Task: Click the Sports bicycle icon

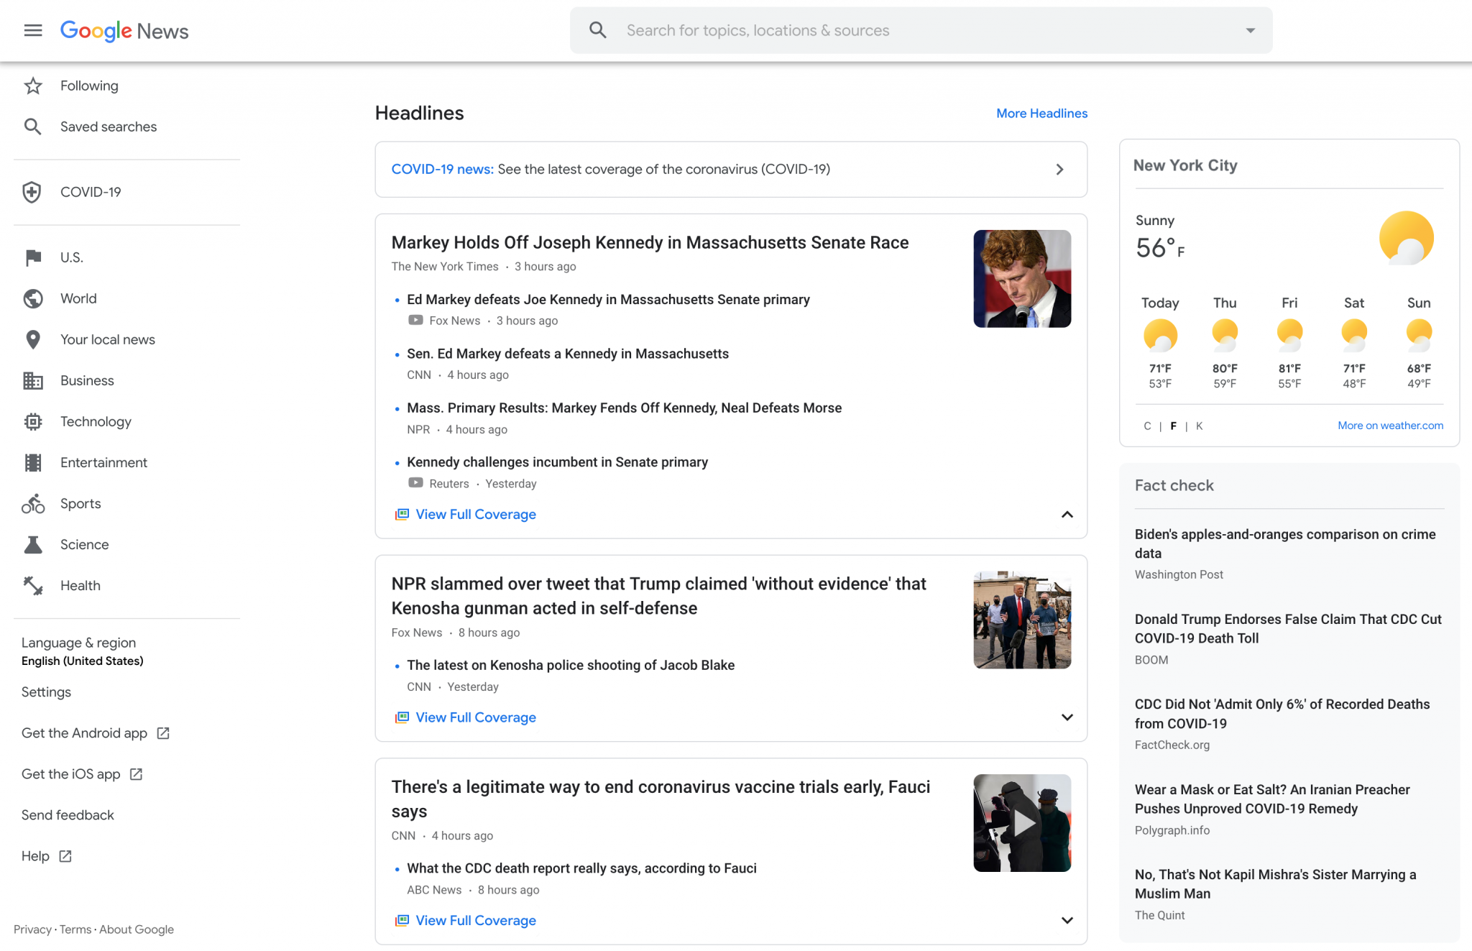Action: tap(33, 503)
